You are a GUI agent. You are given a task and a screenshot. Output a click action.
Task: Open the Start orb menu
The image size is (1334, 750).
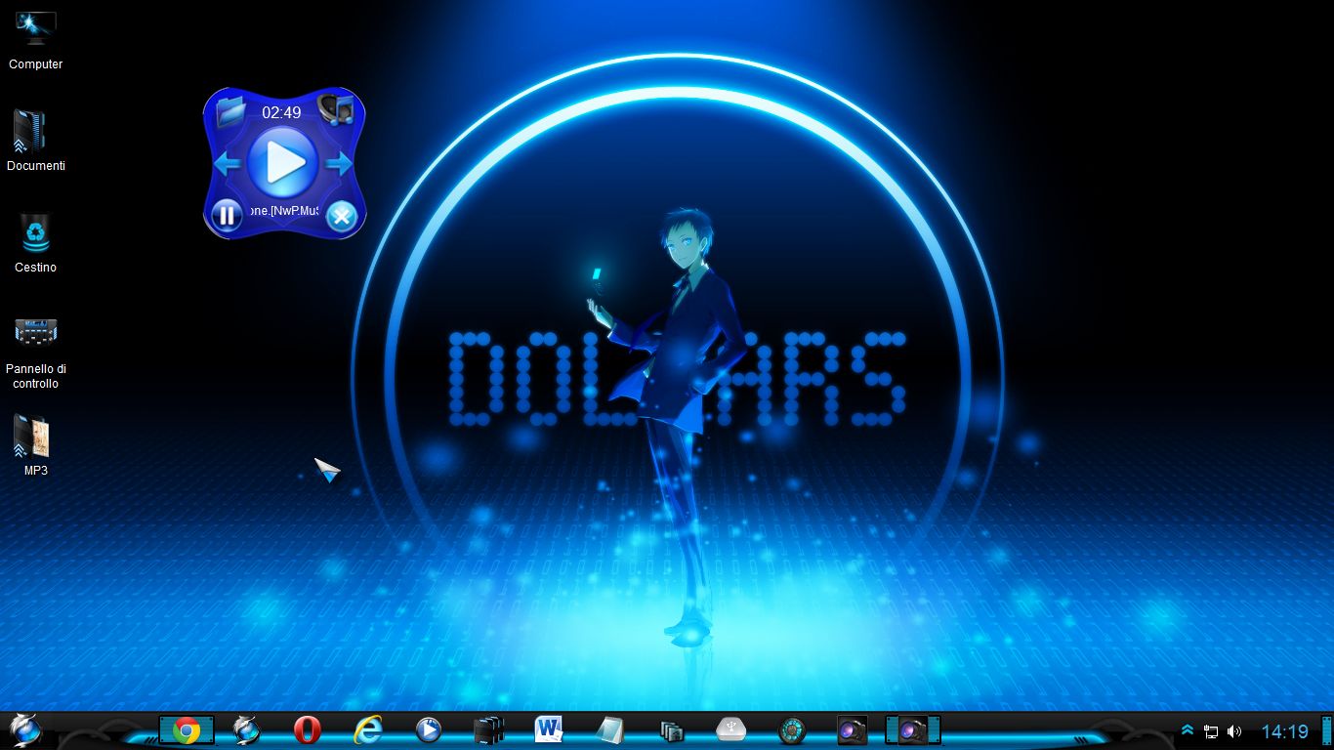[x=24, y=729]
